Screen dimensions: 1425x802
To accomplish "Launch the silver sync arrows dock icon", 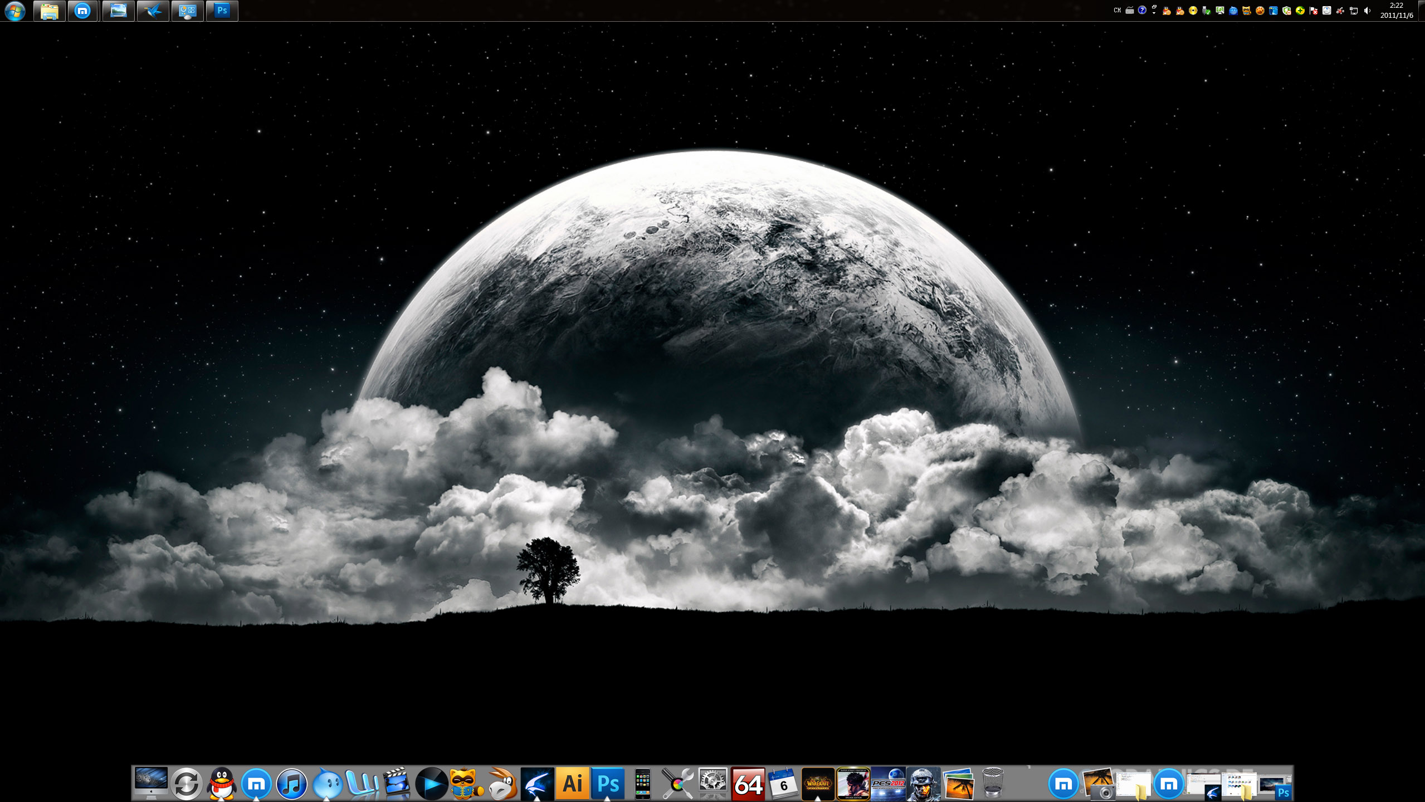I will click(186, 784).
